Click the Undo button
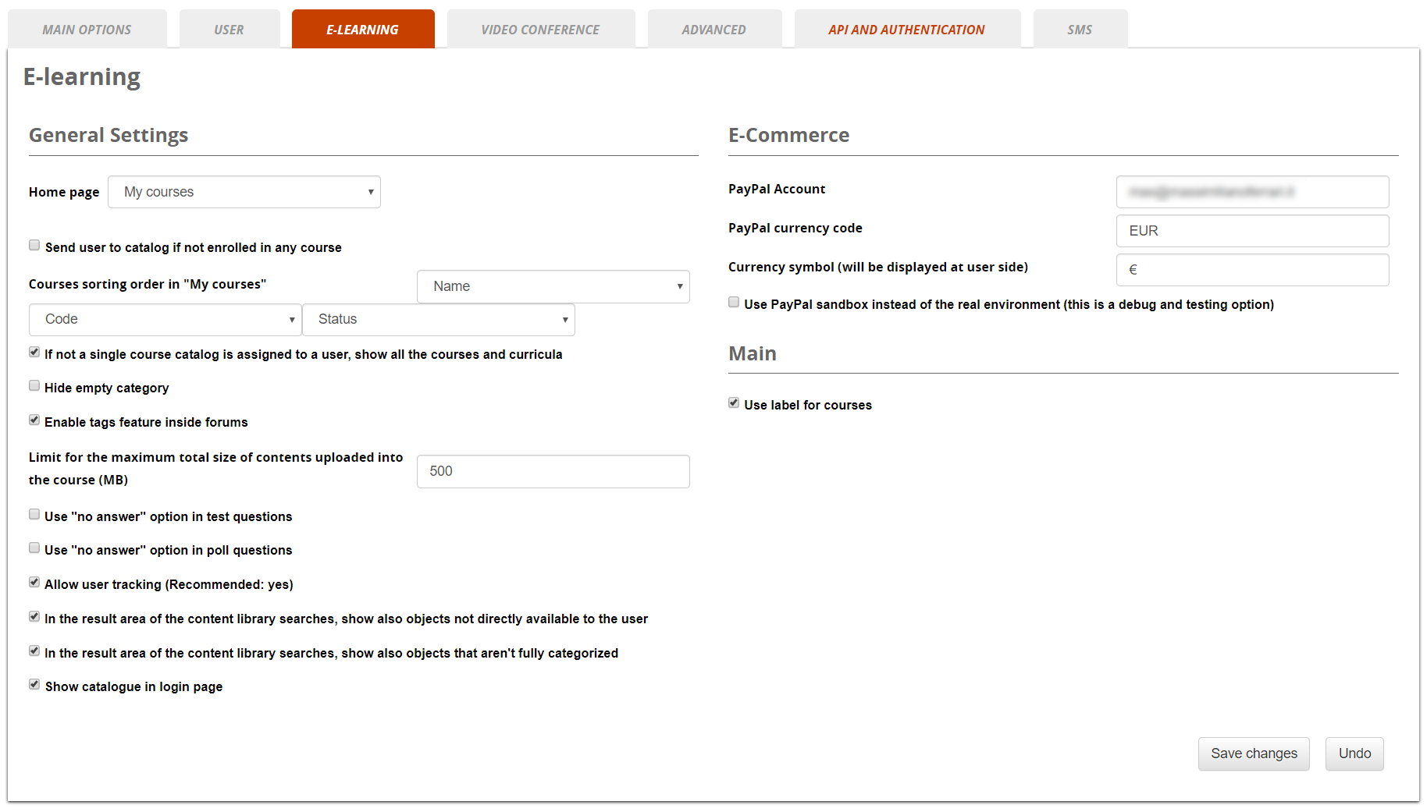Image resolution: width=1427 pixels, height=812 pixels. coord(1354,753)
